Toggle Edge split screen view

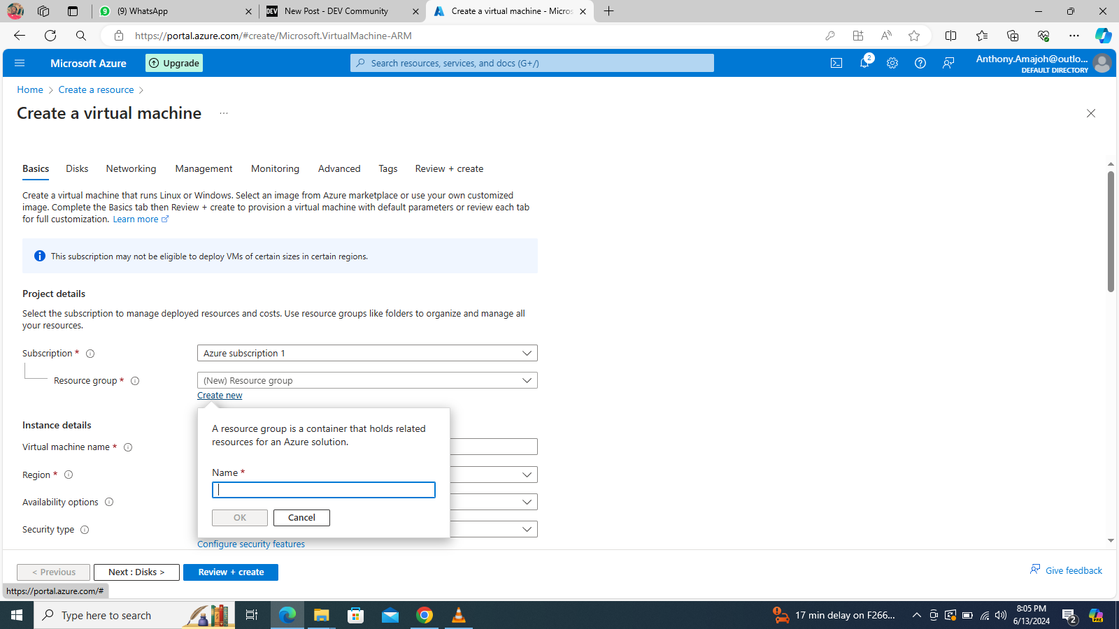click(950, 36)
